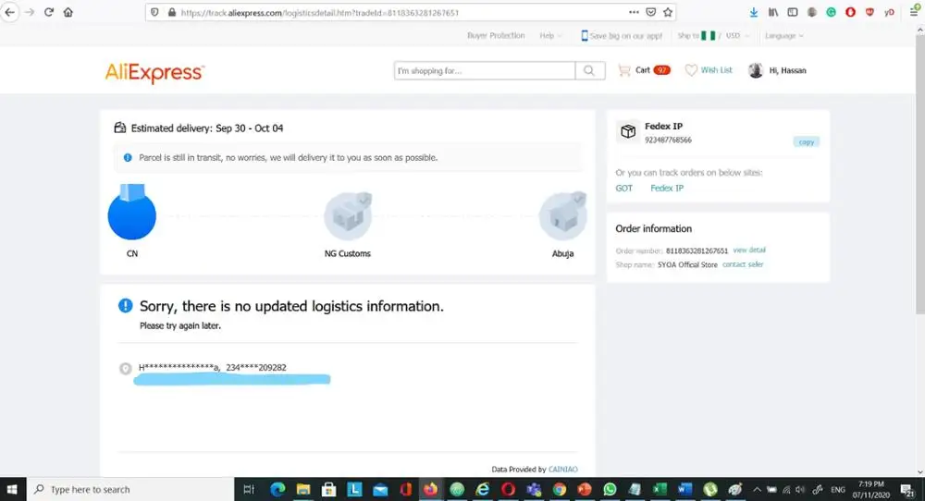Open the shopping Cart

click(x=644, y=70)
